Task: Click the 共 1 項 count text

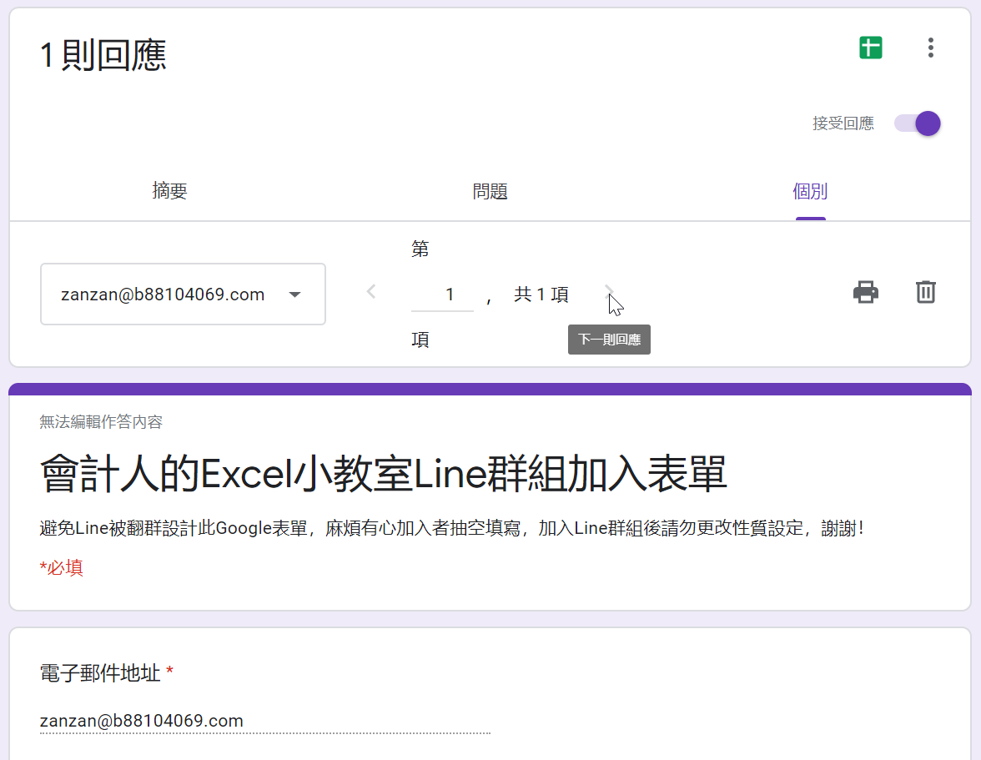Action: coord(541,294)
